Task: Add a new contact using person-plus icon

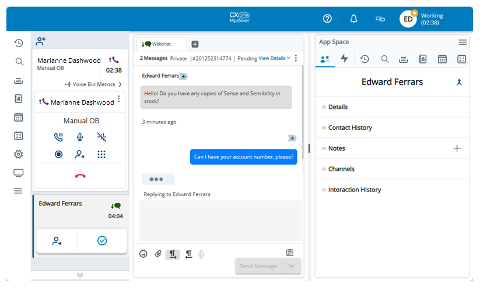Action: [41, 41]
